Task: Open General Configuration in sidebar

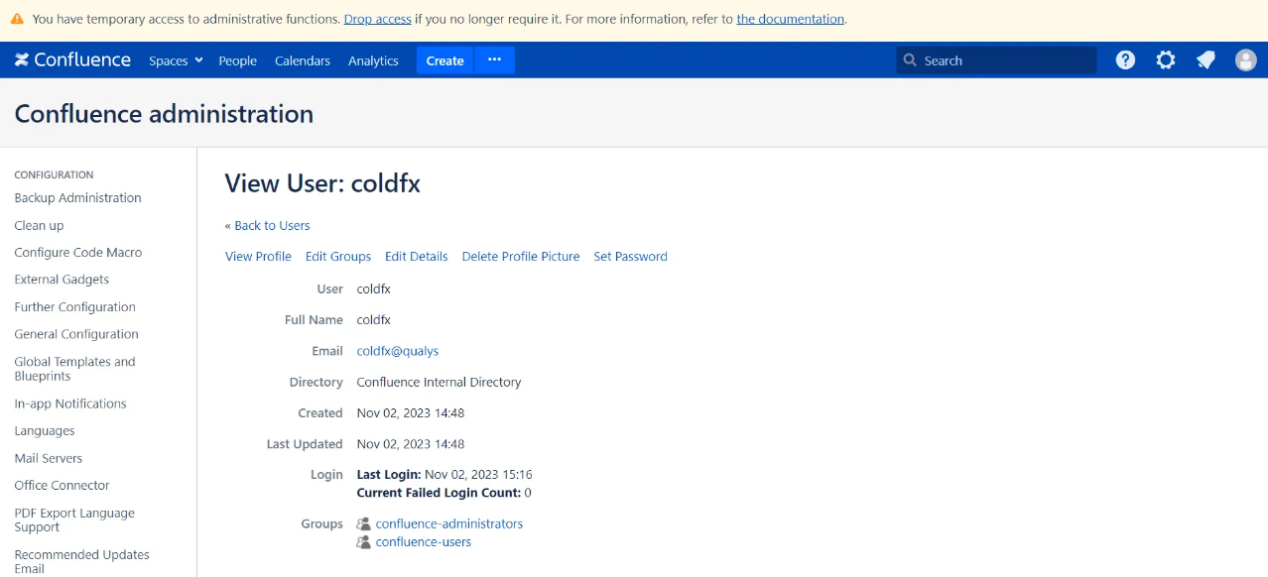Action: click(x=76, y=334)
